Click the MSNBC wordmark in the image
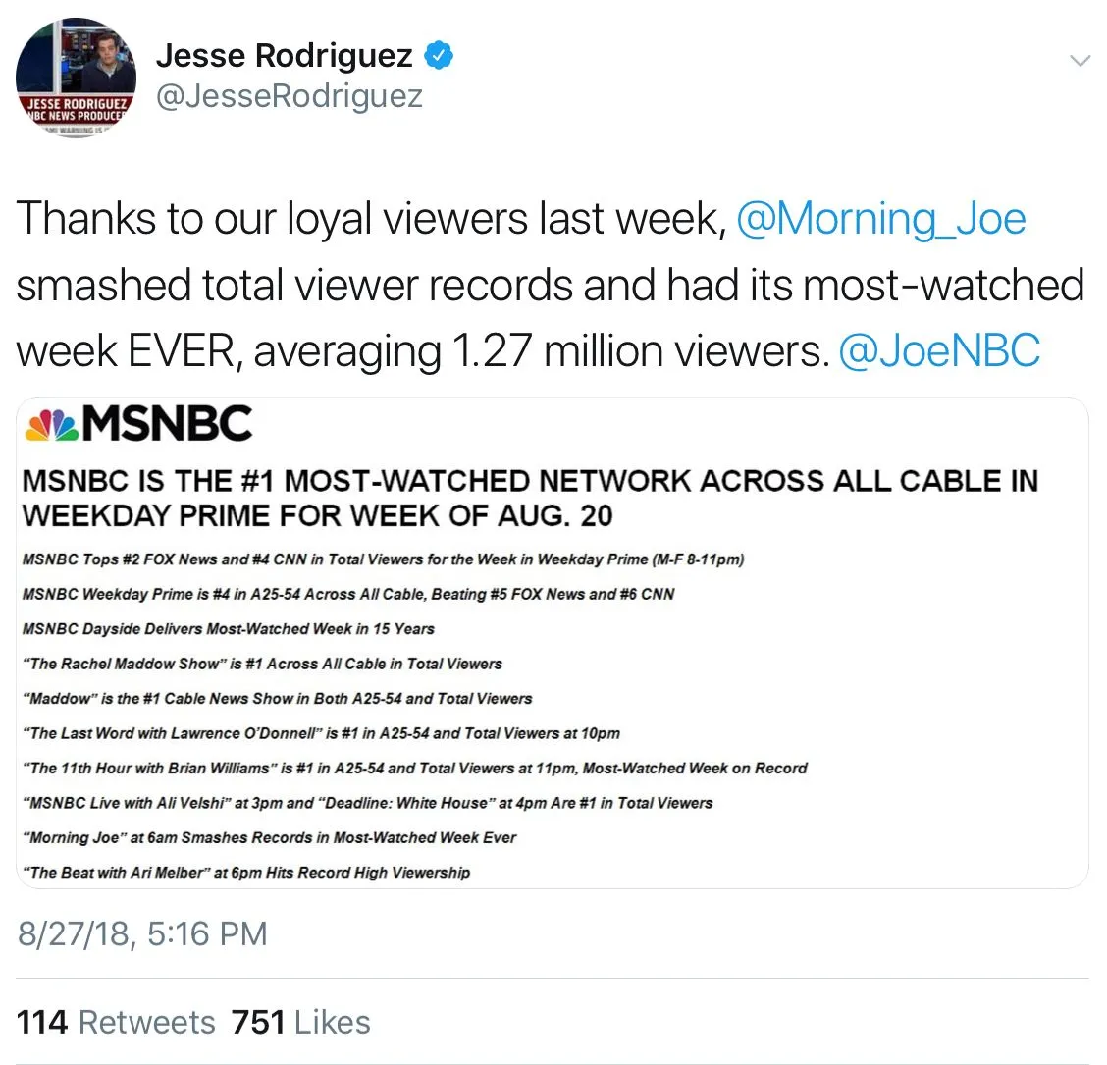 pyautogui.click(x=167, y=423)
